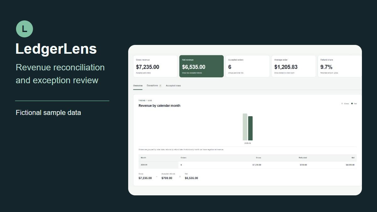Open the Accepted rows tab
The height and width of the screenshot is (212, 377).
[x=173, y=86]
